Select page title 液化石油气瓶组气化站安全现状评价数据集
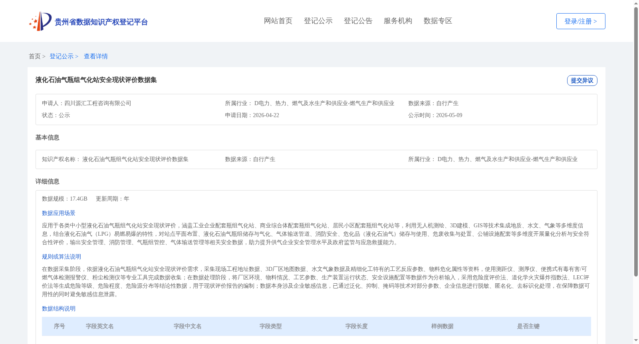639x344 pixels. click(96, 80)
